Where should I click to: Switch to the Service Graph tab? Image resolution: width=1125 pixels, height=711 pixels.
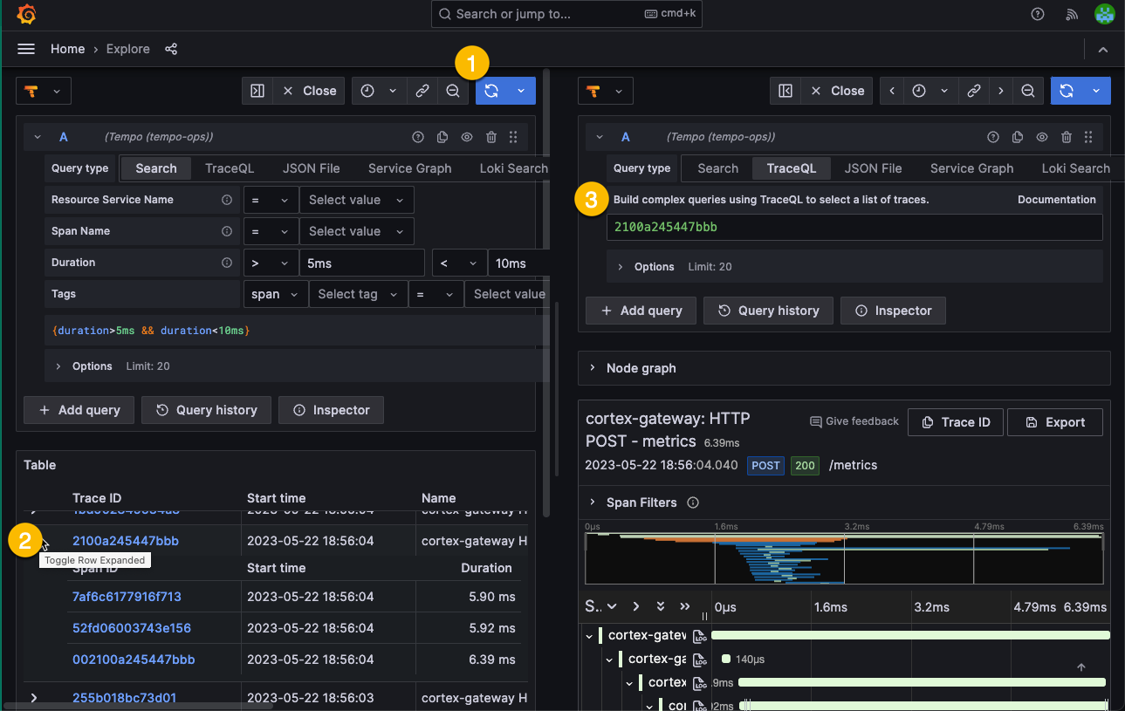pyautogui.click(x=409, y=167)
